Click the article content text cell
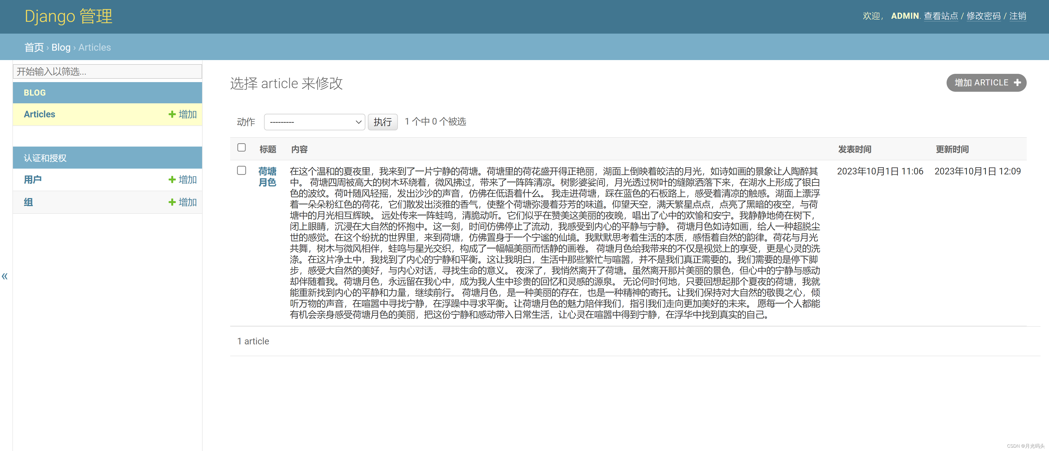This screenshot has width=1049, height=451. (x=555, y=243)
